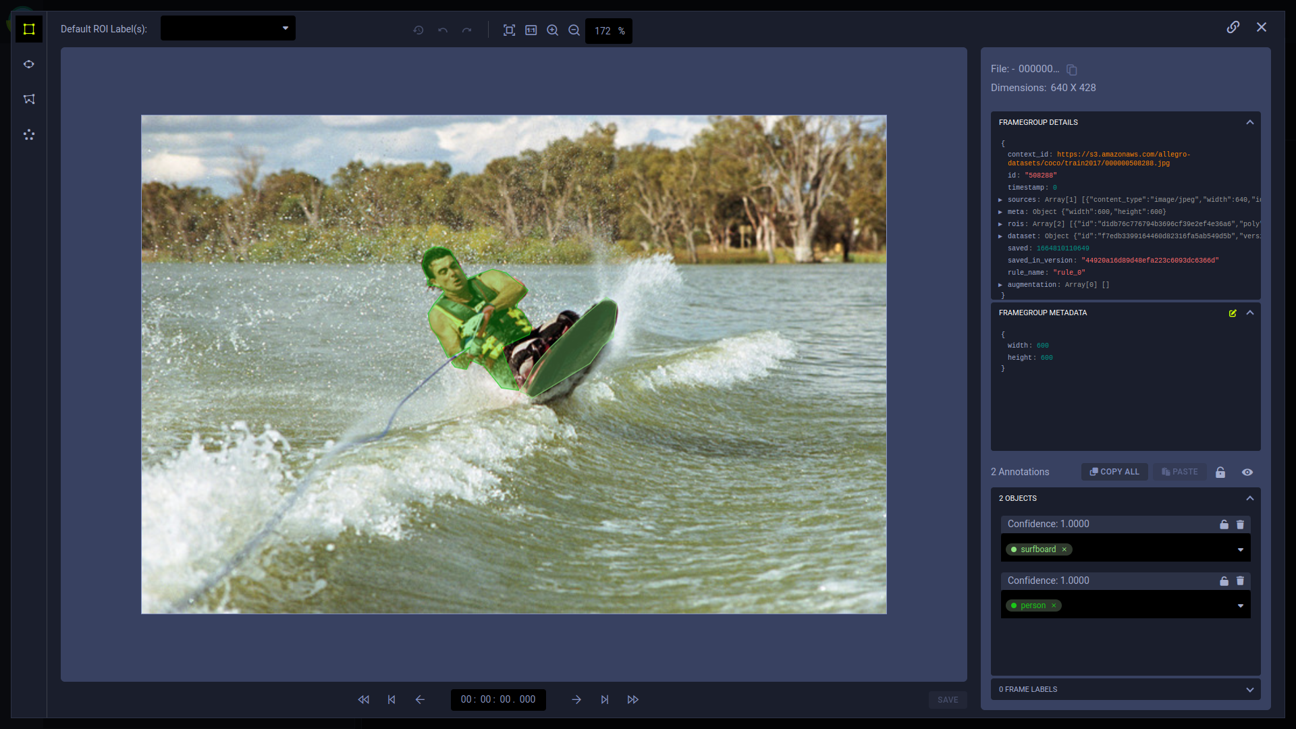Expand the rois array entry
Image resolution: width=1296 pixels, height=729 pixels.
(x=1000, y=224)
